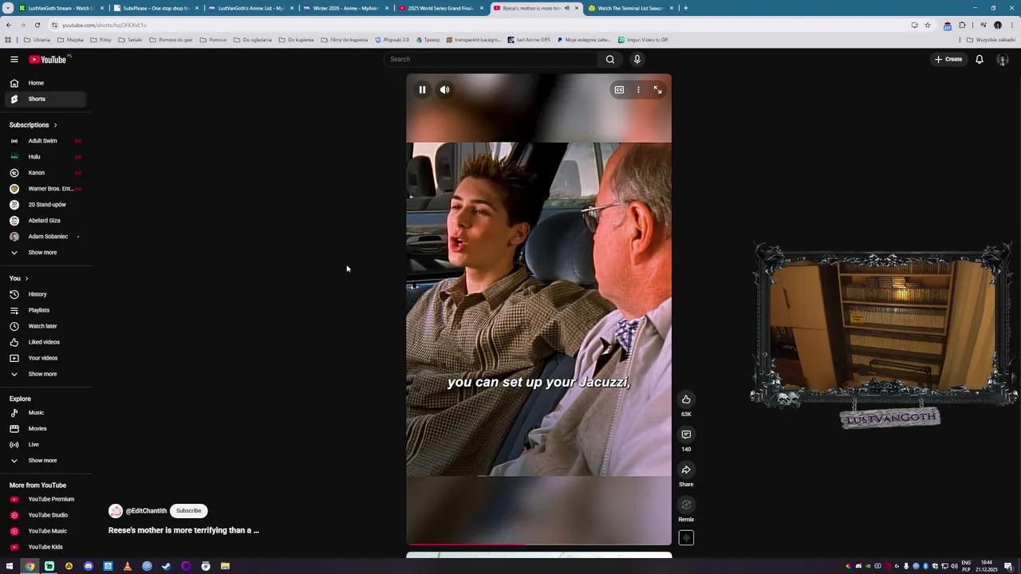Open the Hulu subscription
The height and width of the screenshot is (574, 1021).
(45, 157)
